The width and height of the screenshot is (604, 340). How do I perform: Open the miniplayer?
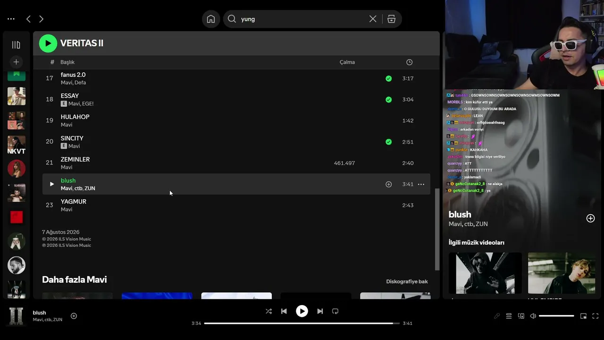(583, 316)
